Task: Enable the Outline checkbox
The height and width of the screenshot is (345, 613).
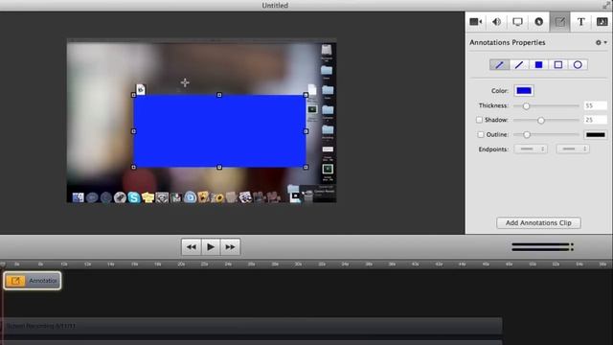Action: point(481,134)
